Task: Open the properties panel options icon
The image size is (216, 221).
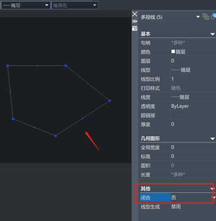Action: coord(135,28)
